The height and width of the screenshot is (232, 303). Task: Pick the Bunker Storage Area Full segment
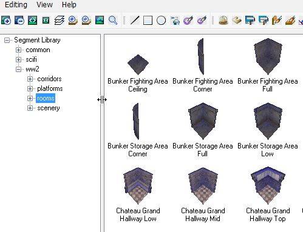pos(203,130)
